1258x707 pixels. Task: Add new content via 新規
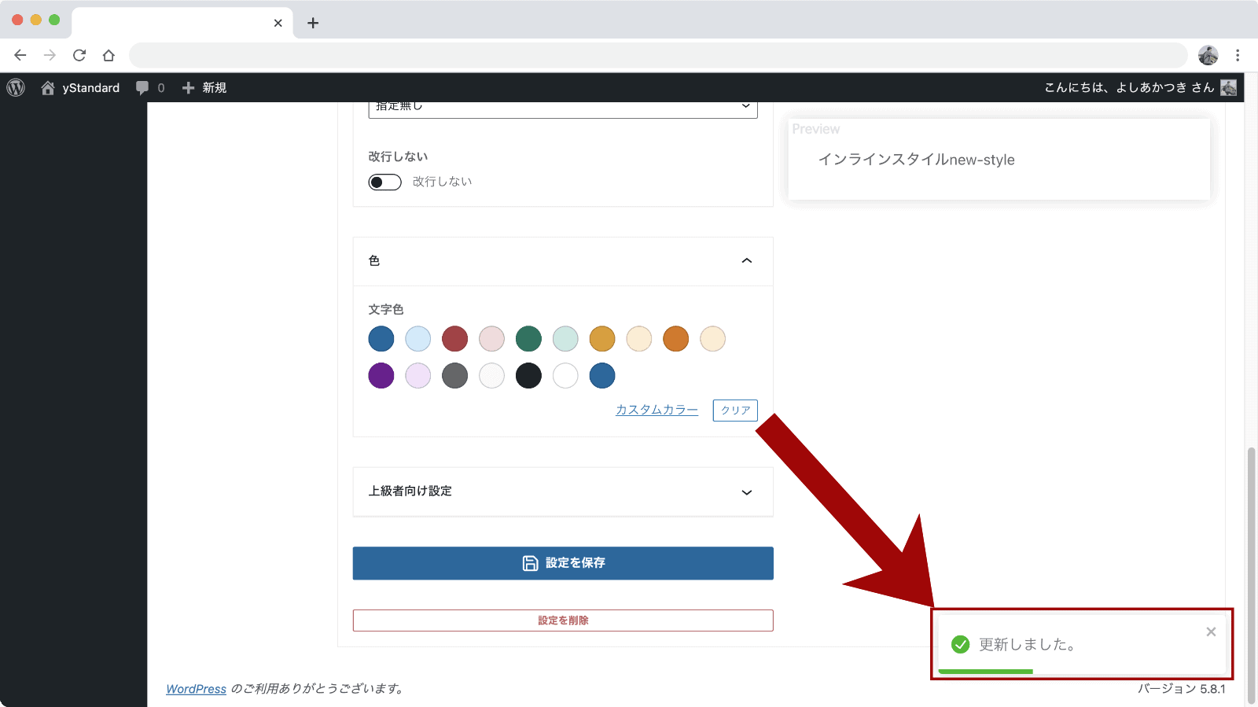tap(204, 87)
